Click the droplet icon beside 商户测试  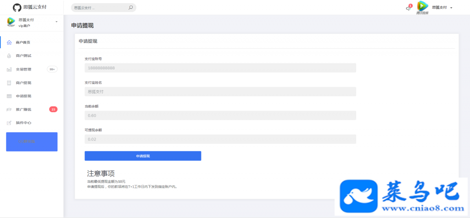click(9, 56)
